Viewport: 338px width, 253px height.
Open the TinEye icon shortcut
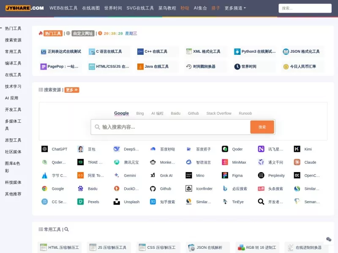(x=225, y=202)
